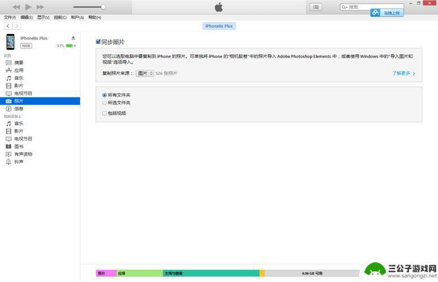Open the 帐户(A) menu
This screenshot has height=282, width=438.
pyautogui.click(x=77, y=17)
